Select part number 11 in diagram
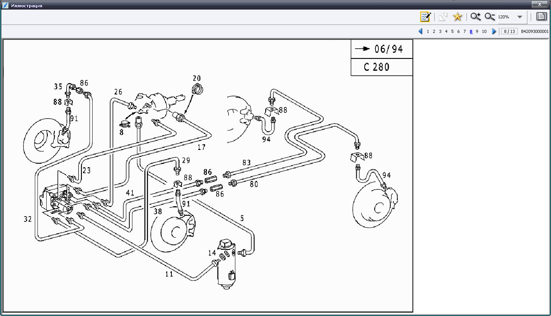This screenshot has height=316, width=551. click(x=169, y=274)
